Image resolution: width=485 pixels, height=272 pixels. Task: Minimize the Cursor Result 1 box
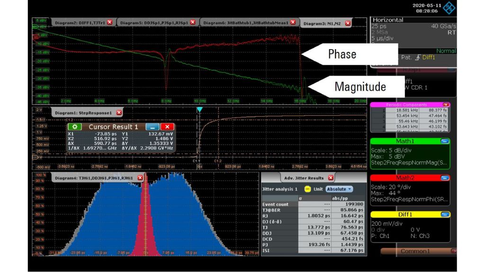point(153,127)
